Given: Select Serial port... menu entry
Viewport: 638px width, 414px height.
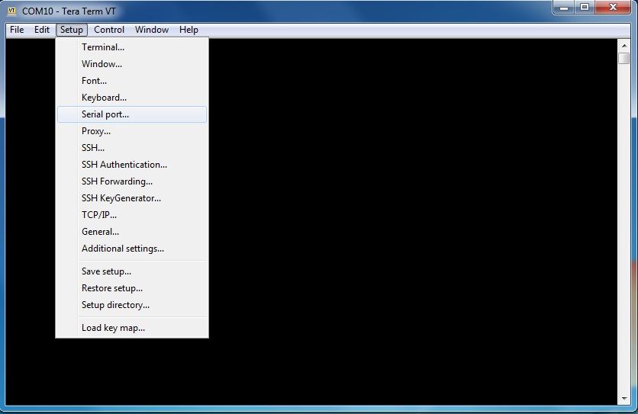Looking at the screenshot, I should tap(132, 114).
